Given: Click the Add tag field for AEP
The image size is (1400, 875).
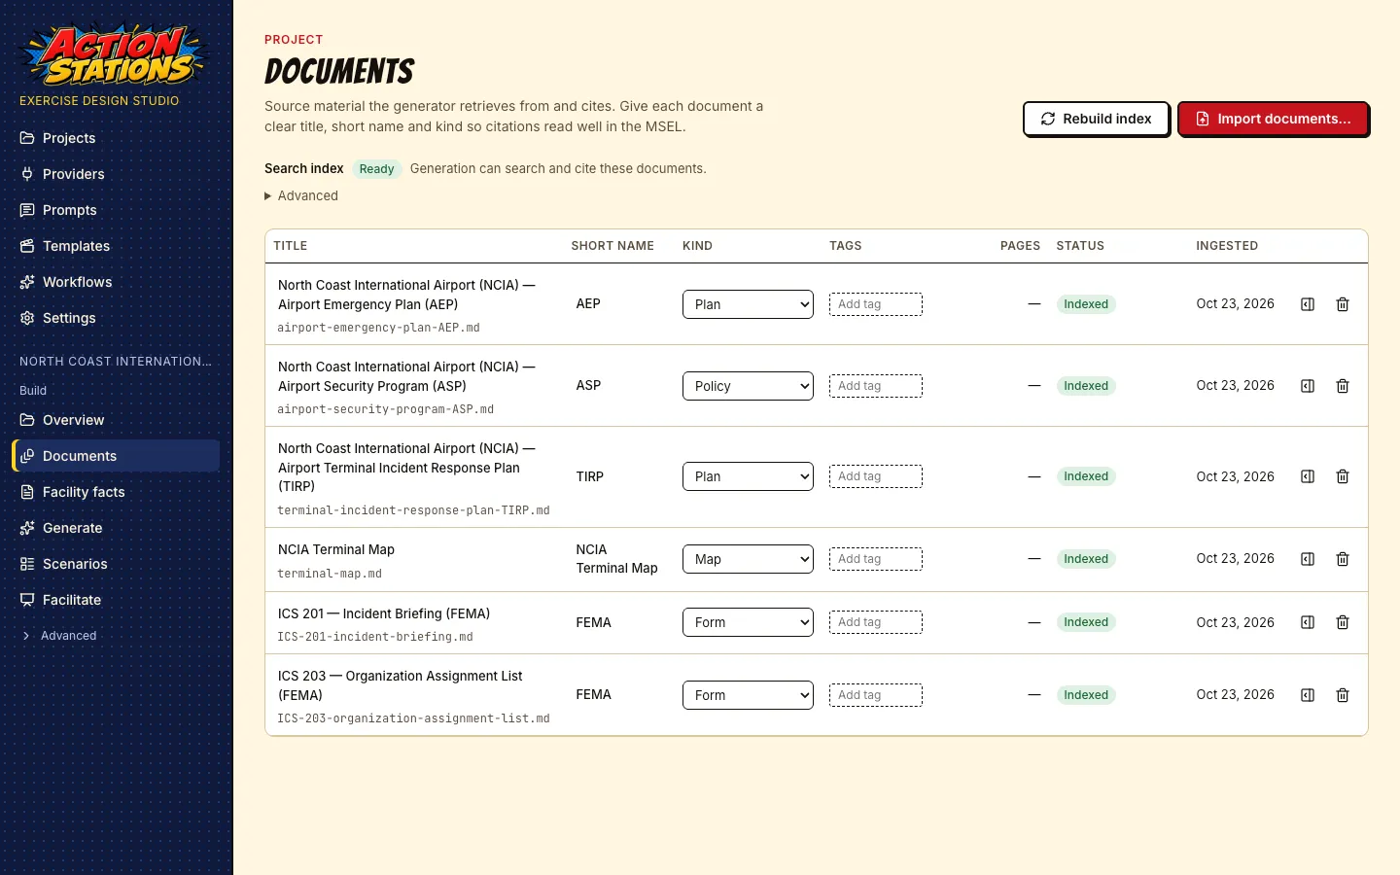Looking at the screenshot, I should point(876,304).
